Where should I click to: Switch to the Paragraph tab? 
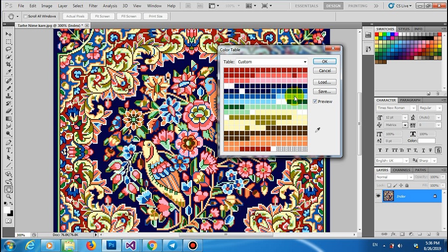pyautogui.click(x=410, y=100)
